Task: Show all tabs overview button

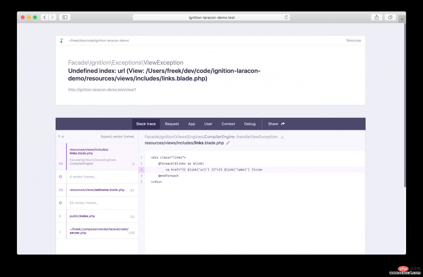Action: (390, 17)
